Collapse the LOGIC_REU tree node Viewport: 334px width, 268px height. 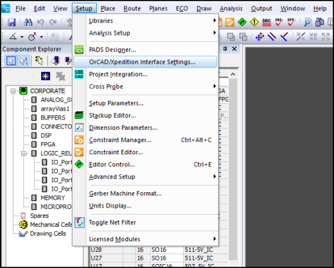click(24, 154)
